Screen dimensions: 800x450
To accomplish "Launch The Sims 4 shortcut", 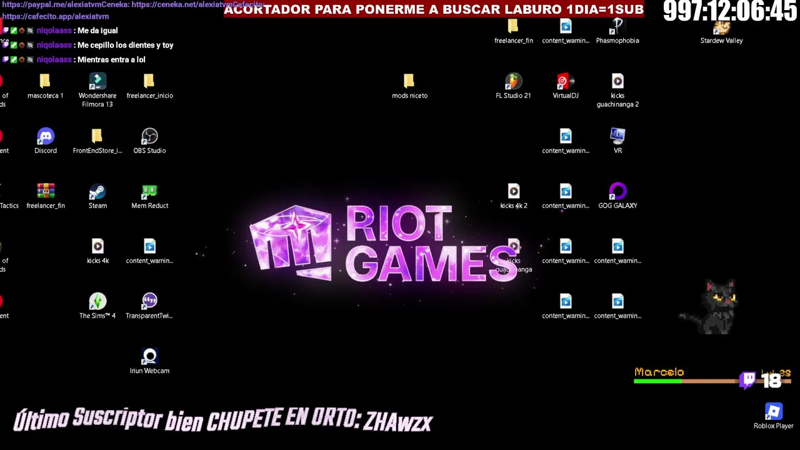I will click(x=97, y=307).
